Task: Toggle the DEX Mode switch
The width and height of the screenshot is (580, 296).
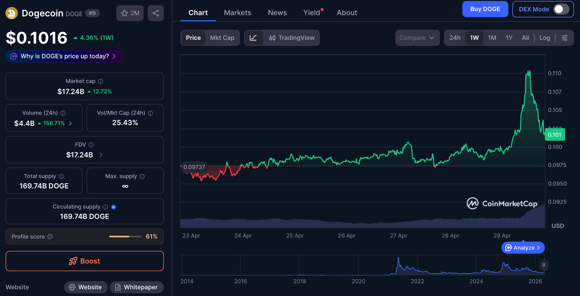Action: coord(561,9)
